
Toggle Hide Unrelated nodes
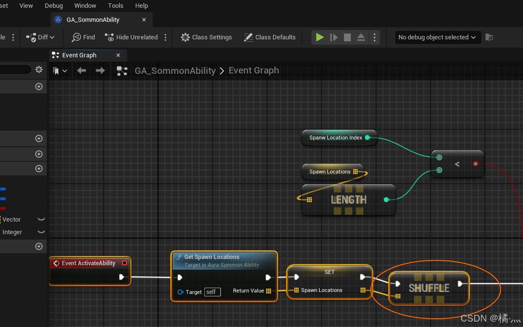click(x=131, y=37)
